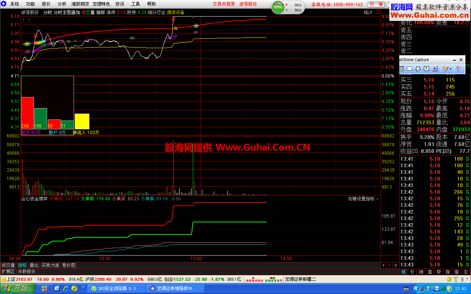471x294 pixels.
Task: Select the 主 tab in right panel
Action: [465, 272]
